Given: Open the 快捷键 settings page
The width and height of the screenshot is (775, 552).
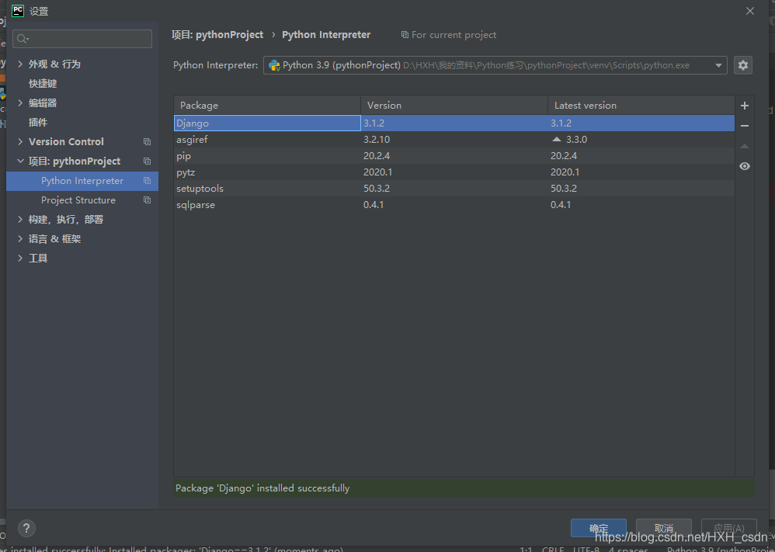Looking at the screenshot, I should coord(43,84).
